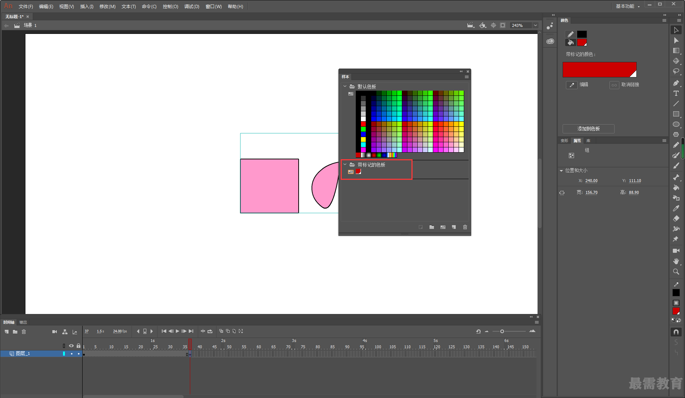Select the Free Transform tool
685x398 pixels.
[x=676, y=51]
